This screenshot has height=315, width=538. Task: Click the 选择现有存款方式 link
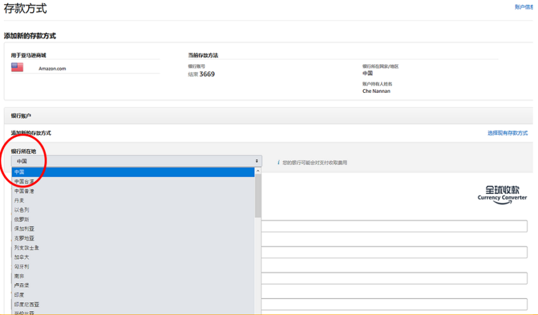[x=507, y=133]
